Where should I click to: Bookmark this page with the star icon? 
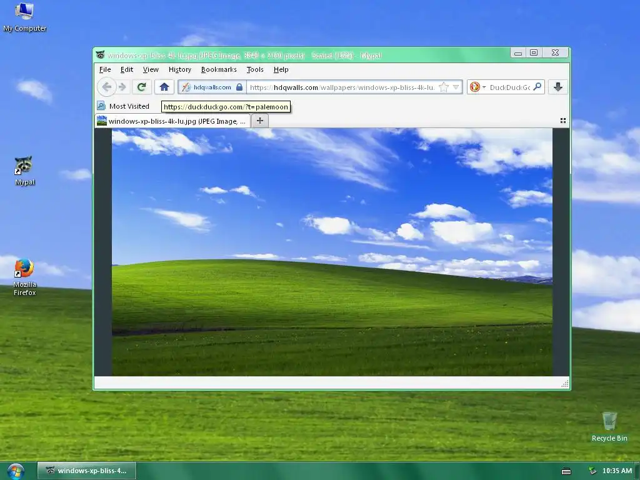[x=444, y=87]
